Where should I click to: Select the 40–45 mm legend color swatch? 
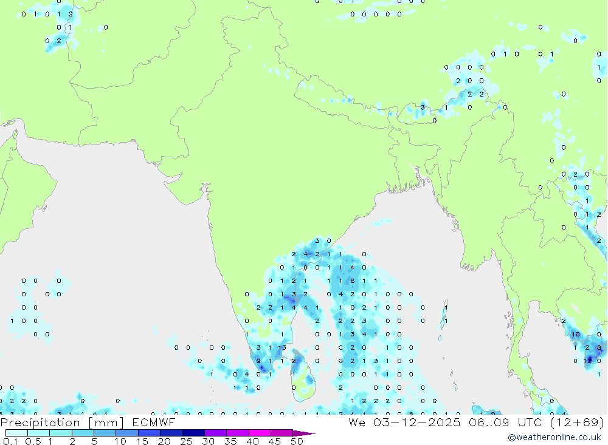pos(260,433)
